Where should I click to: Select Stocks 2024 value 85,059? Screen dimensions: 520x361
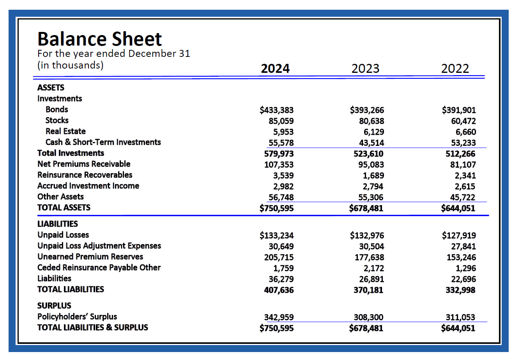[x=281, y=121]
